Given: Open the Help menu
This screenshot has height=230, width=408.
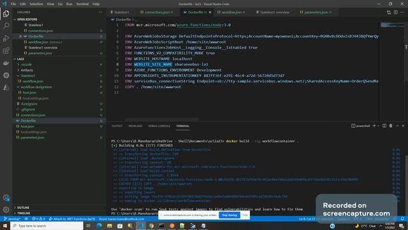Looking at the screenshot, I should pyautogui.click(x=96, y=4).
